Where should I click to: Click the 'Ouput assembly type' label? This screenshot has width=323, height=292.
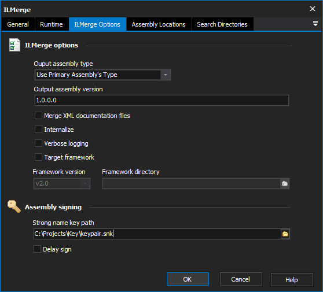pyautogui.click(x=64, y=64)
